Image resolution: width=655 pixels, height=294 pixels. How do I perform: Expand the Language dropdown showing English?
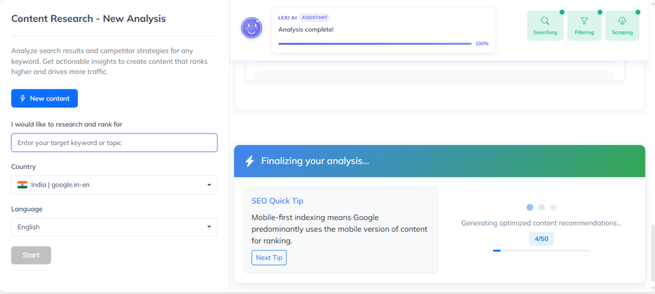(114, 227)
